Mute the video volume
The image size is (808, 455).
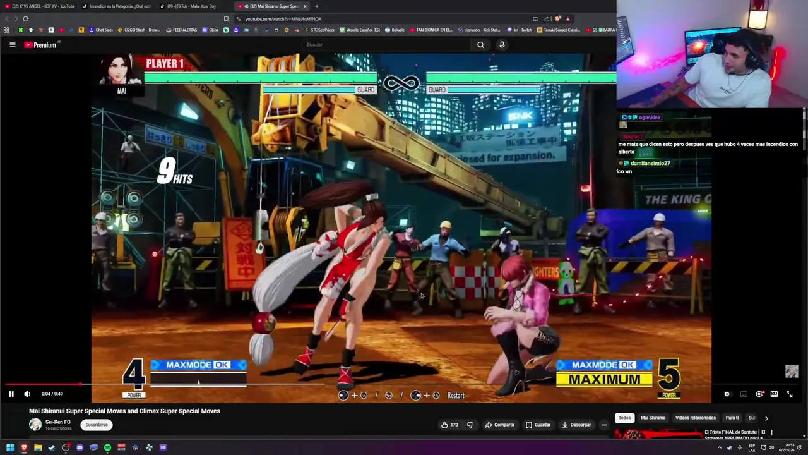[x=27, y=394]
